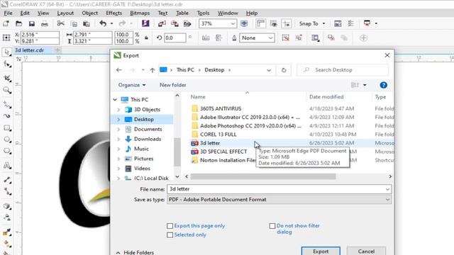Viewport: 454px width, 255px height.
Task: Click the Export icon in toolbar
Action: click(175, 23)
